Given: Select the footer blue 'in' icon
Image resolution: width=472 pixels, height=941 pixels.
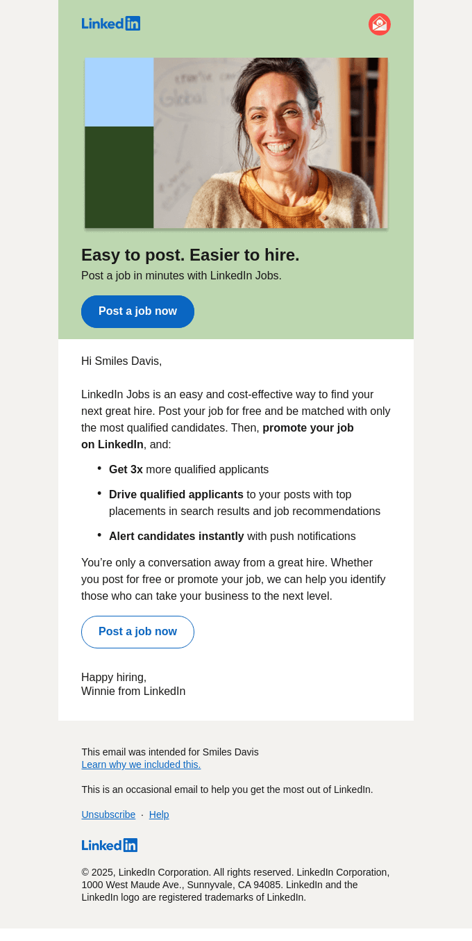Looking at the screenshot, I should coord(131,845).
